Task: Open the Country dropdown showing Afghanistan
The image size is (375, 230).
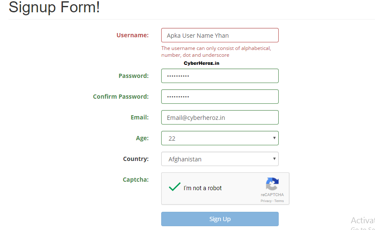Action: point(220,159)
